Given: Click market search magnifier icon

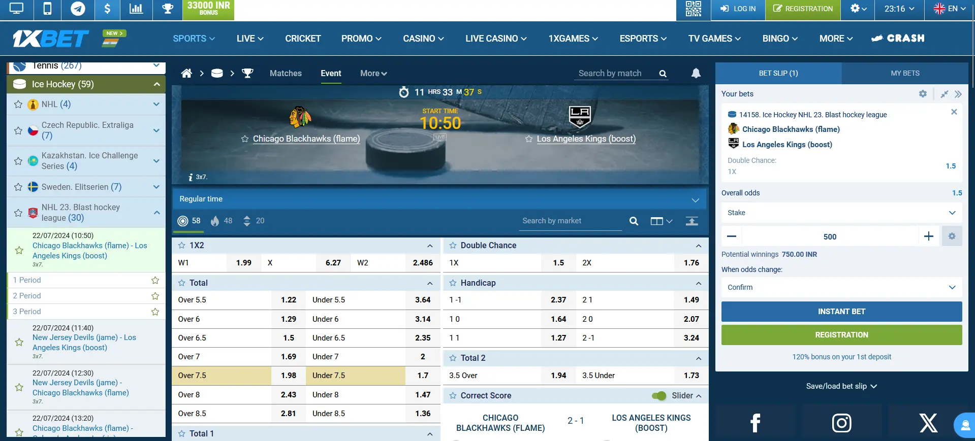Looking at the screenshot, I should tap(634, 221).
